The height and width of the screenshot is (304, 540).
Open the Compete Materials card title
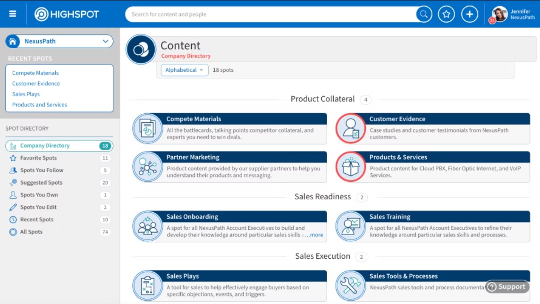tap(194, 119)
